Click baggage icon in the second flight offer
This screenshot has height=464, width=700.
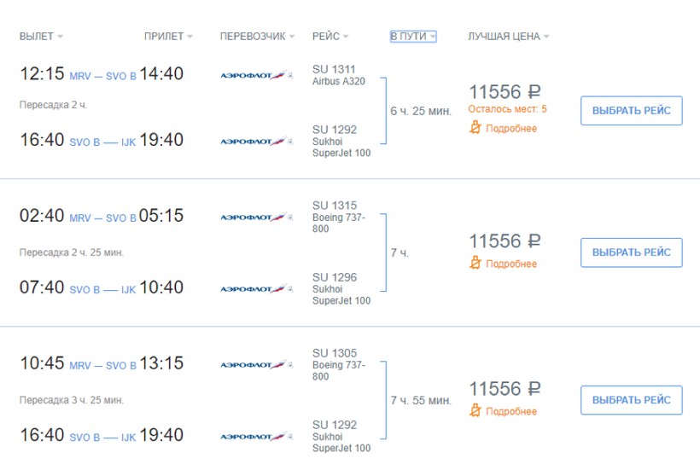tap(475, 264)
